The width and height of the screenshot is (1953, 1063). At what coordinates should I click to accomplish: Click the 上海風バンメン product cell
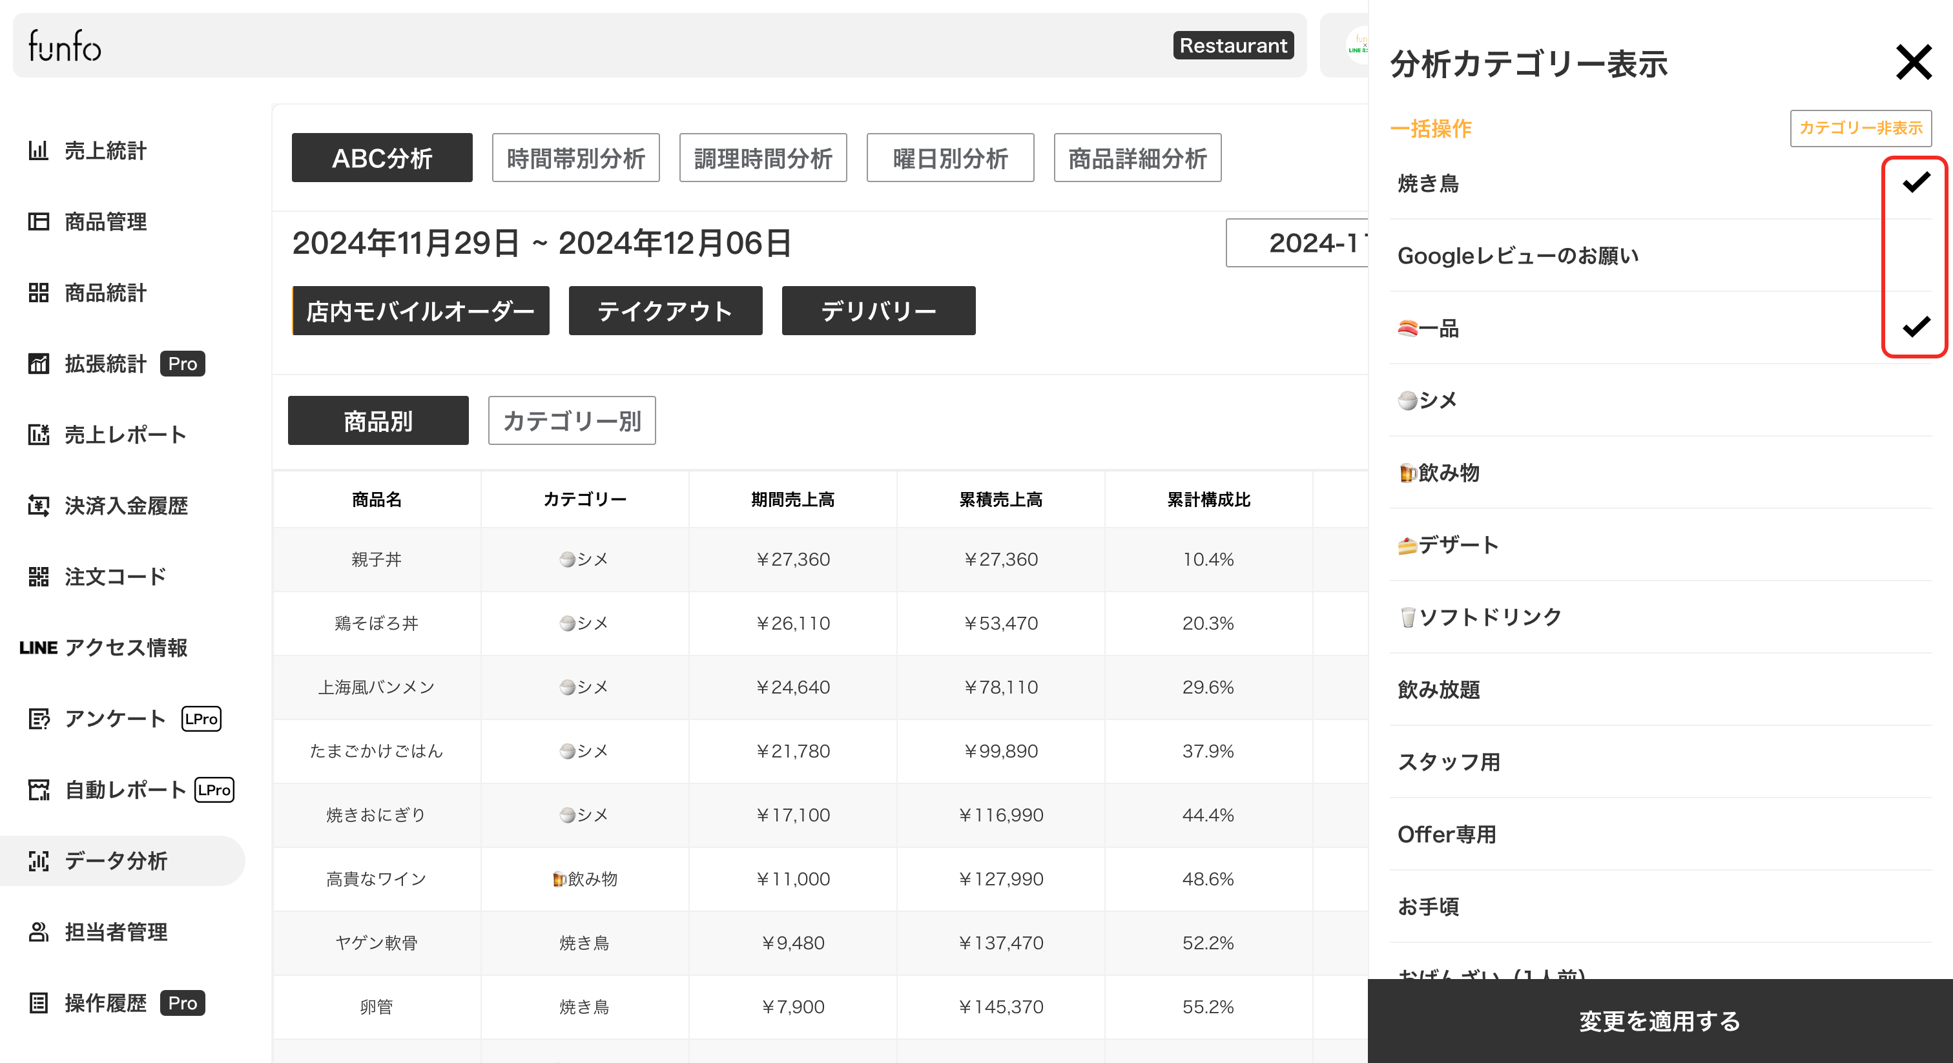(377, 687)
